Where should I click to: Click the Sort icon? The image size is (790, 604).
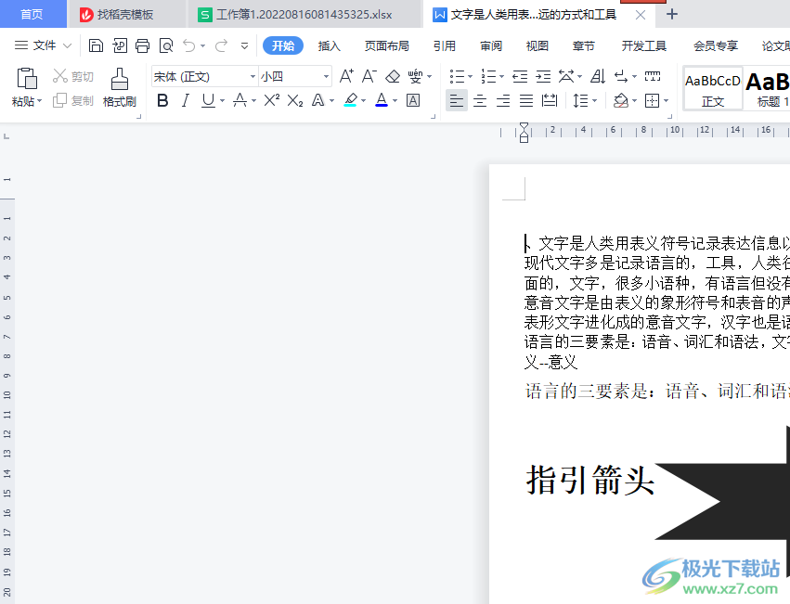(x=598, y=77)
